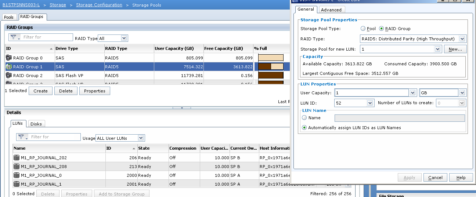Screen dimensions: 476x197
Task: Open the LUNs details tab
Action: click(18, 124)
